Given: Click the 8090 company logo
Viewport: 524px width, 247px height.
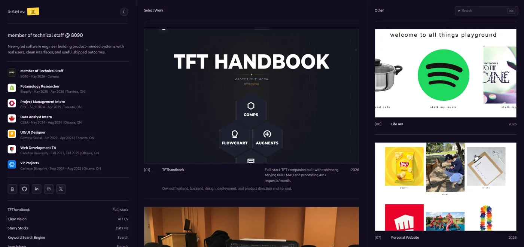Looking at the screenshot, I should 12,73.
